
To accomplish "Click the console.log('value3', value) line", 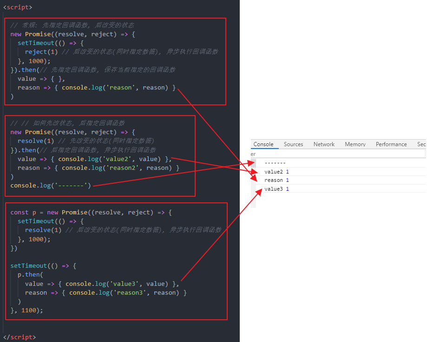I will (x=102, y=284).
